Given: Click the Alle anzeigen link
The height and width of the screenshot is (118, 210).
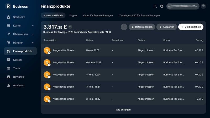Looking at the screenshot, I should 123,110.
